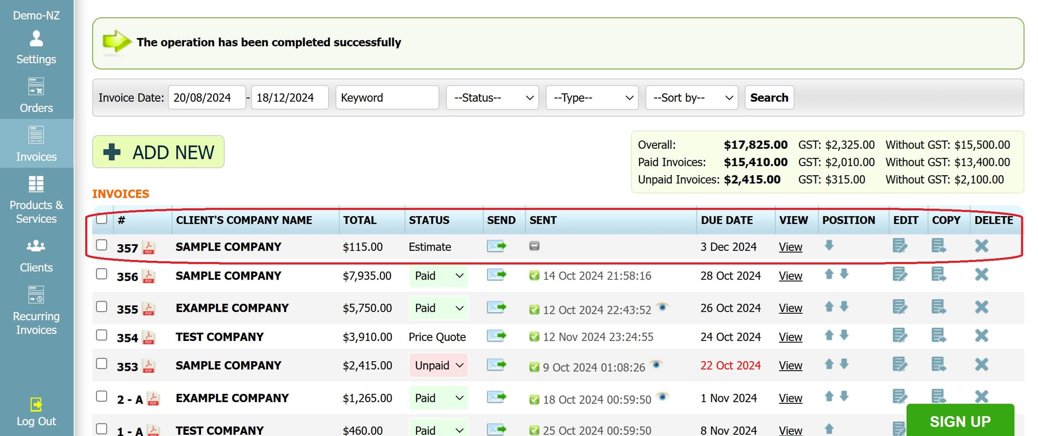The image size is (1038, 436).
Task: Toggle select-all checkbox in table header
Action: tap(101, 218)
